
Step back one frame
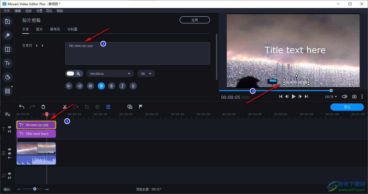[x=287, y=96]
